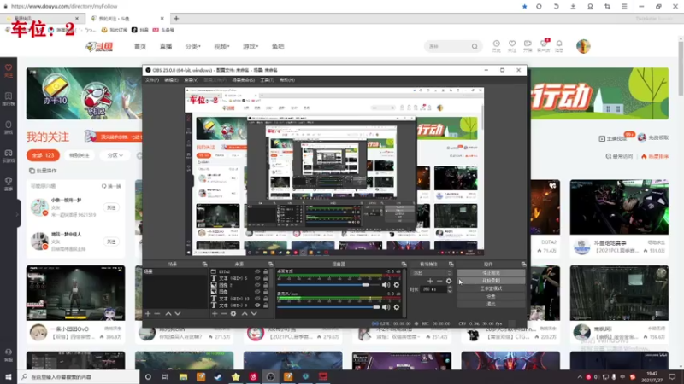684x384 pixels.
Task: Pop out the Sources dock panel
Action: (271, 264)
